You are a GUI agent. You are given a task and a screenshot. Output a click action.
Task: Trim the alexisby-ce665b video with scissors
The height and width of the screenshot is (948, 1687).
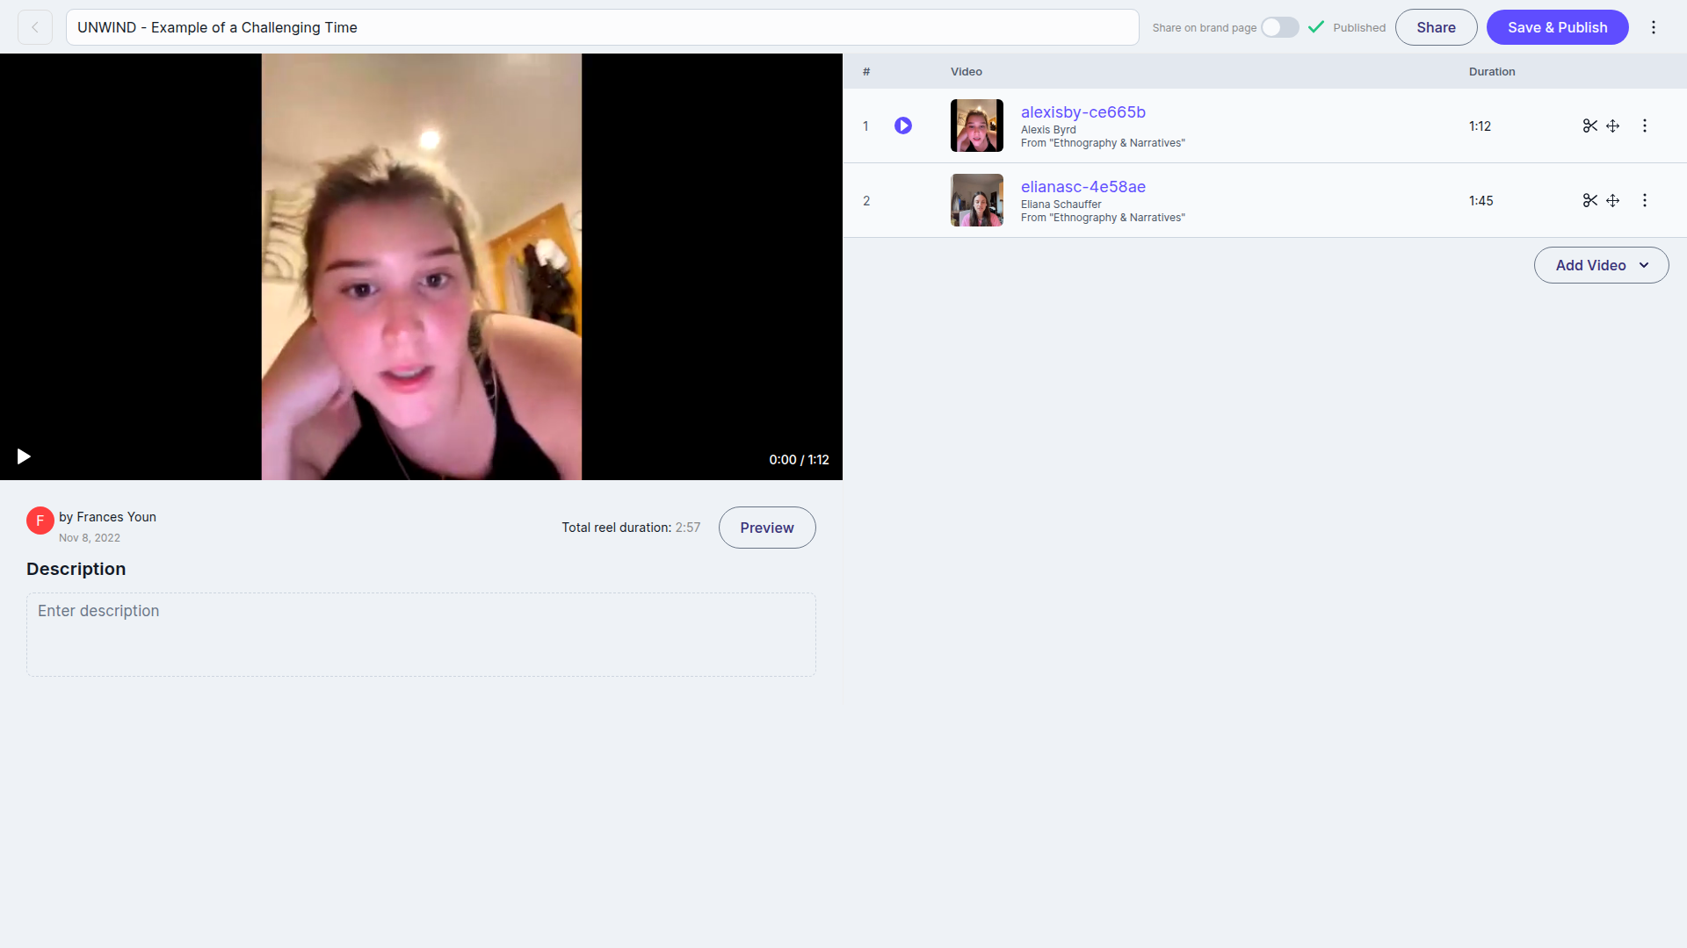[x=1589, y=126]
